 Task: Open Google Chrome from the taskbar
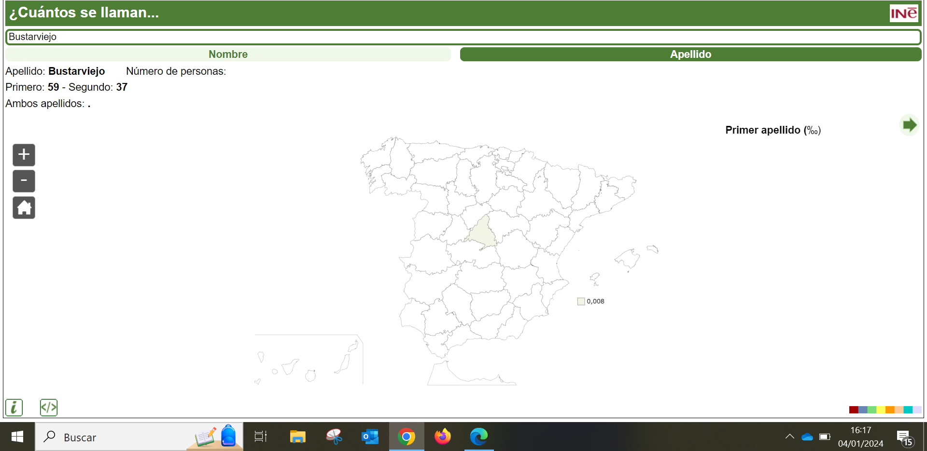[x=407, y=437]
